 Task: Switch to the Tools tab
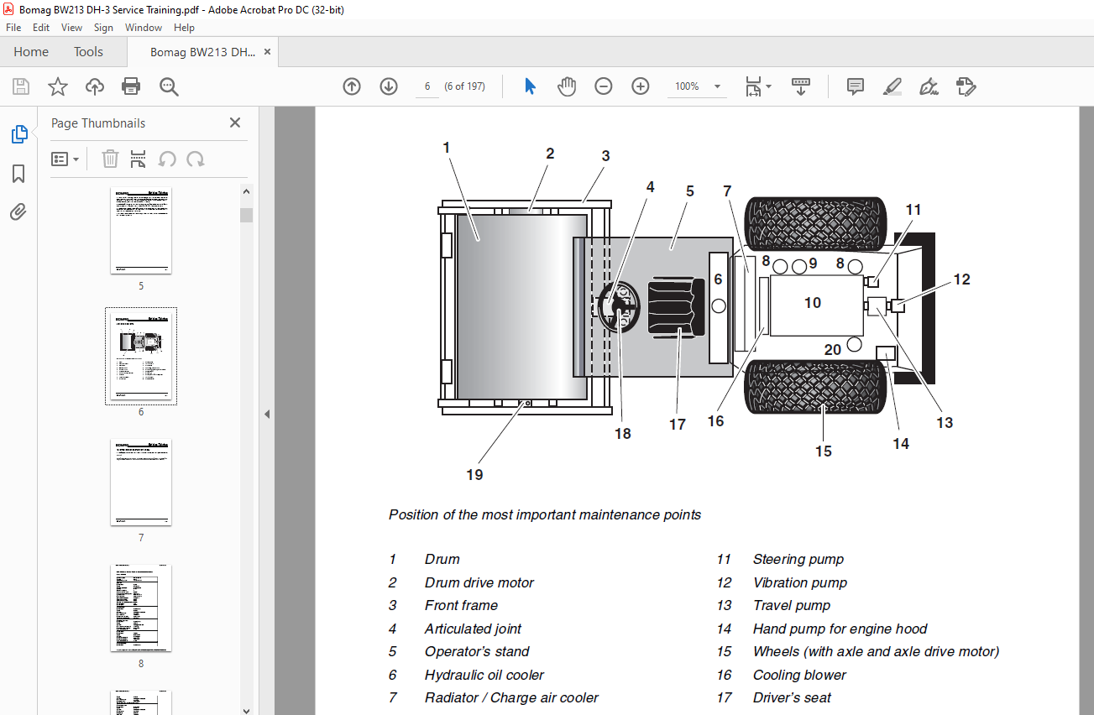88,52
